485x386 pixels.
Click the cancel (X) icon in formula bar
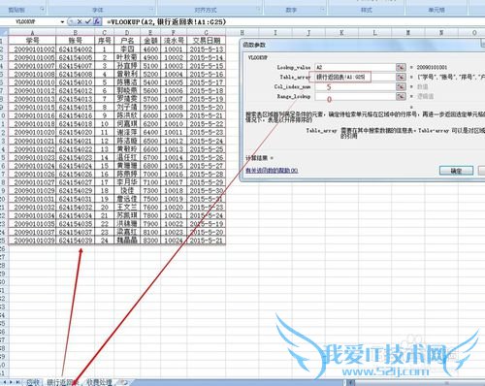pos(80,21)
